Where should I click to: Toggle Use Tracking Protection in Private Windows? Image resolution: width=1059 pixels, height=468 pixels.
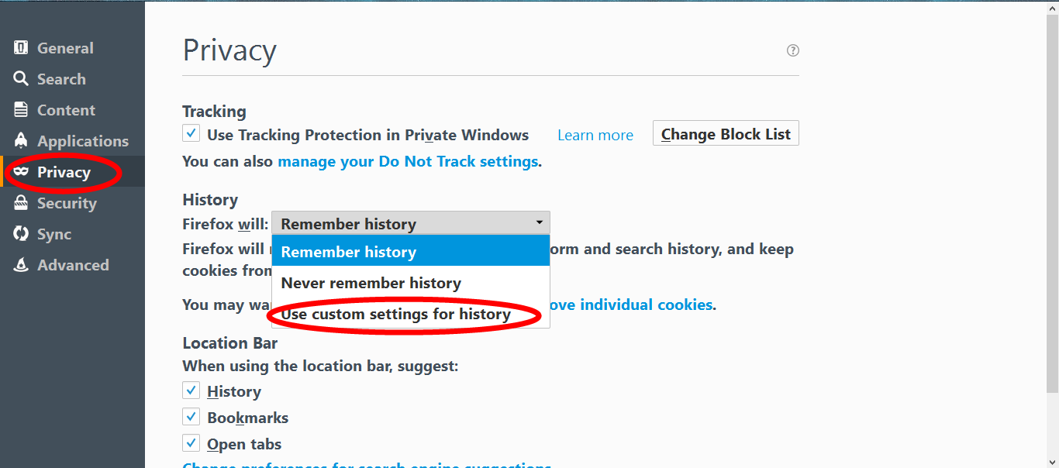191,133
